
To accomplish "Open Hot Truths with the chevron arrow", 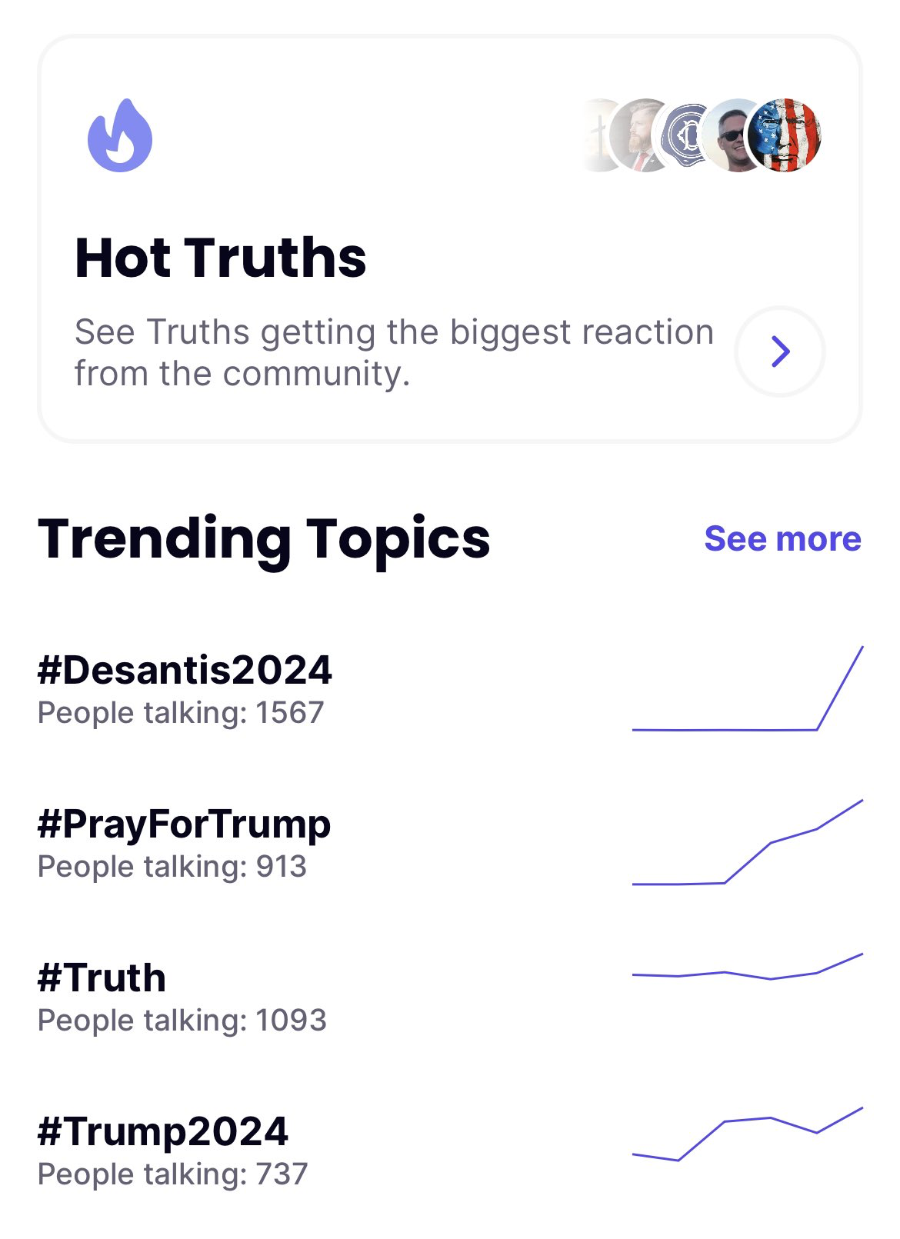I will (780, 351).
